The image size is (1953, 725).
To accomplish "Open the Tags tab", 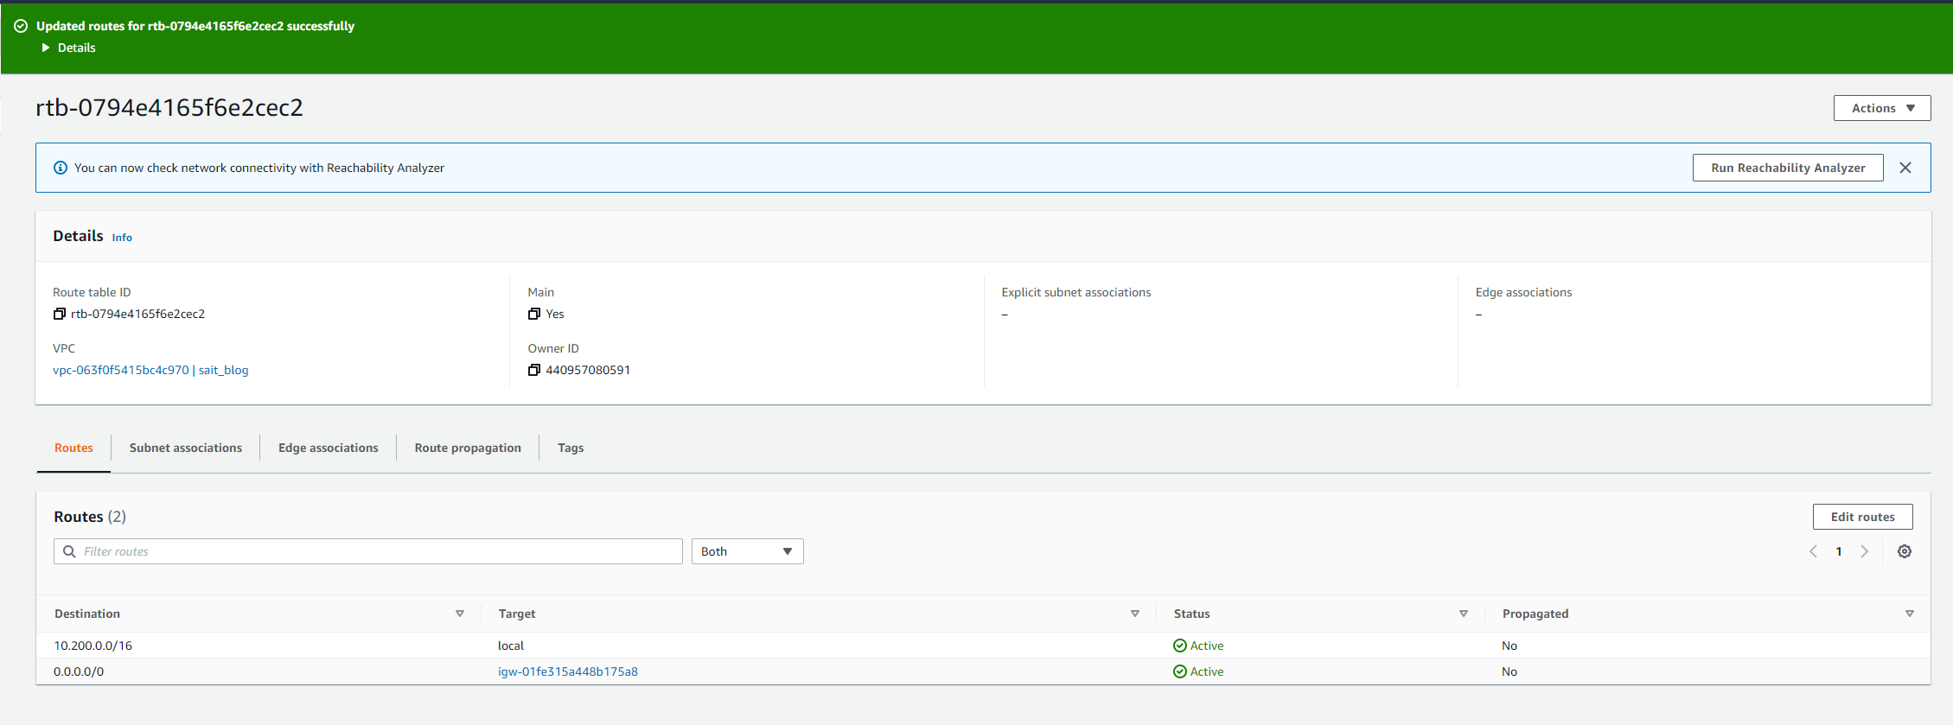I will pyautogui.click(x=571, y=448).
